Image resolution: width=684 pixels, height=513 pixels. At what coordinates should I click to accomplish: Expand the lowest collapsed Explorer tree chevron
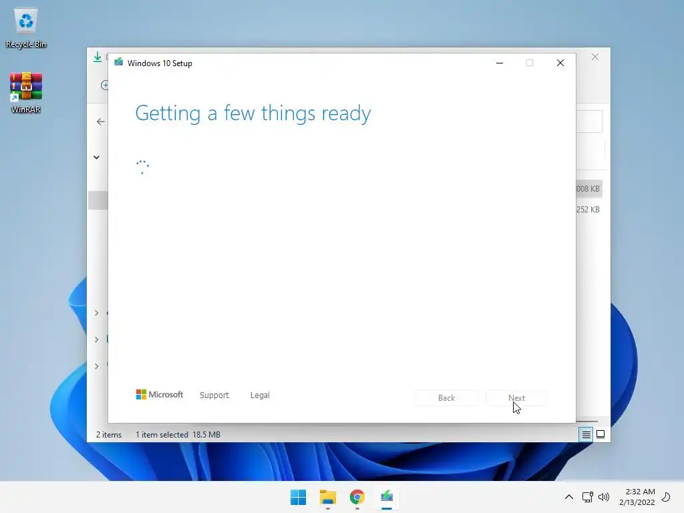tap(96, 366)
